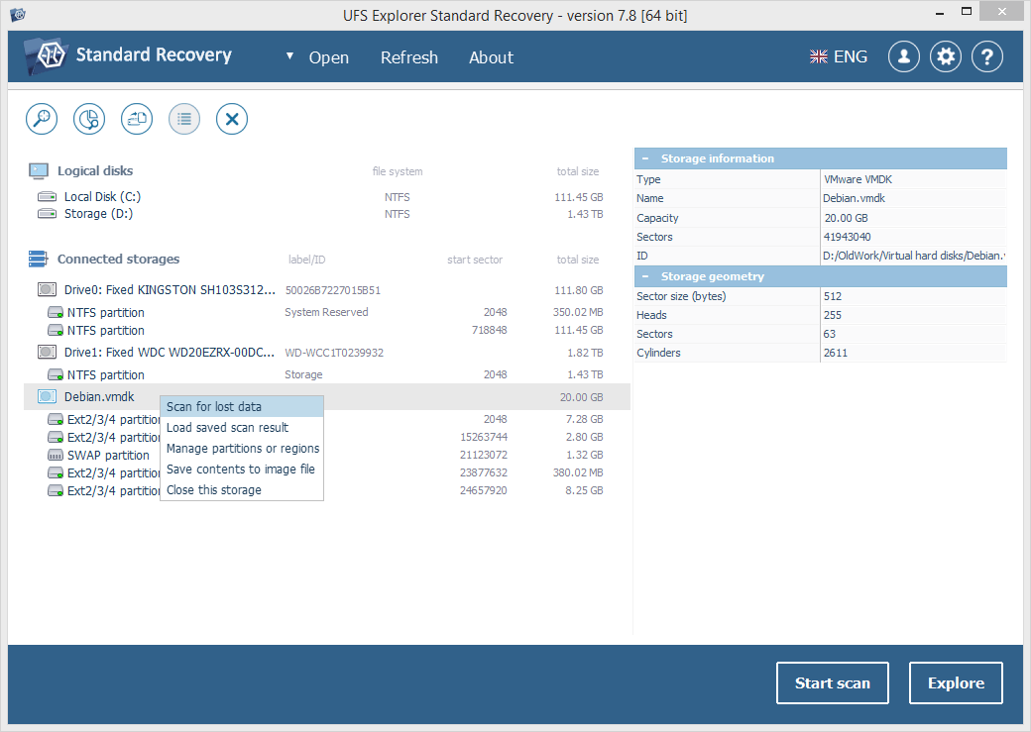
Task: Click the Debian.vmdk virtual disk icon
Action: coord(47,396)
